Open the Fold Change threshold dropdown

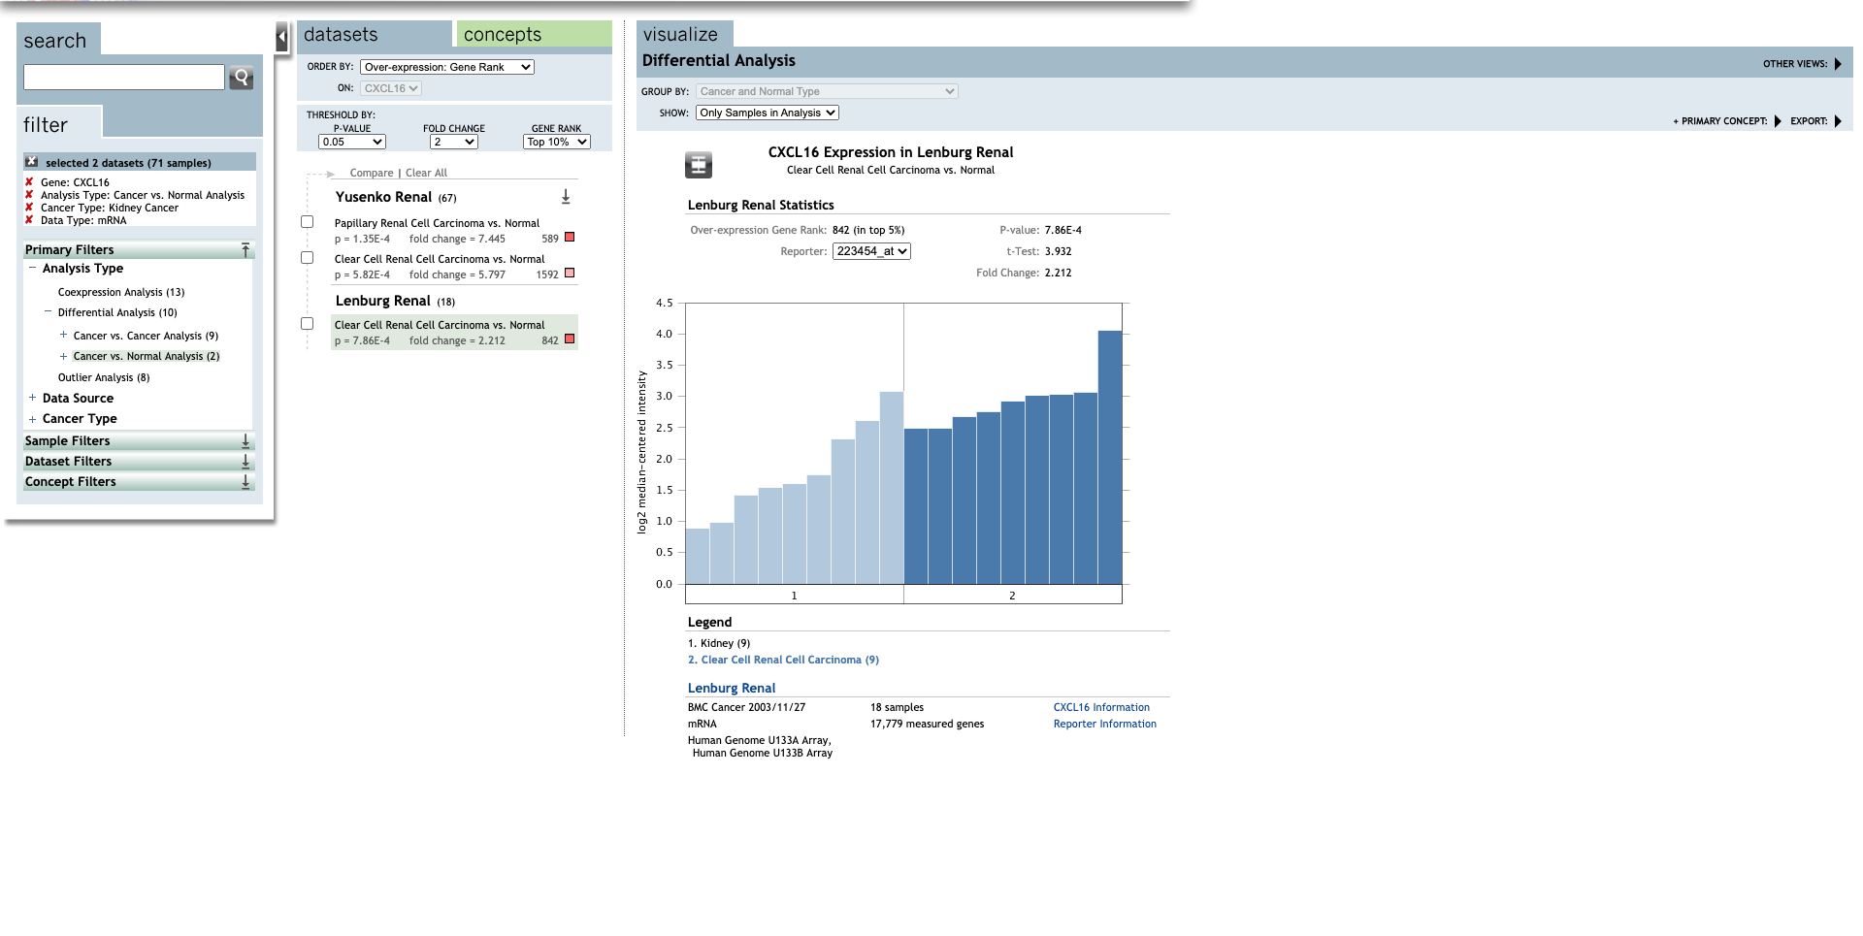pyautogui.click(x=454, y=142)
